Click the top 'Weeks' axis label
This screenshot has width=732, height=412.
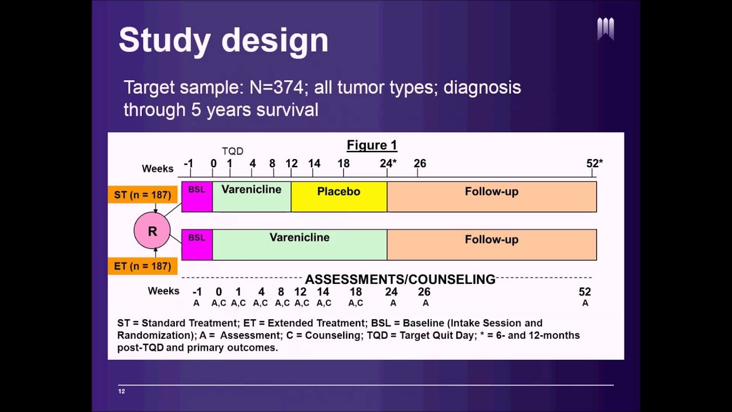click(x=158, y=169)
